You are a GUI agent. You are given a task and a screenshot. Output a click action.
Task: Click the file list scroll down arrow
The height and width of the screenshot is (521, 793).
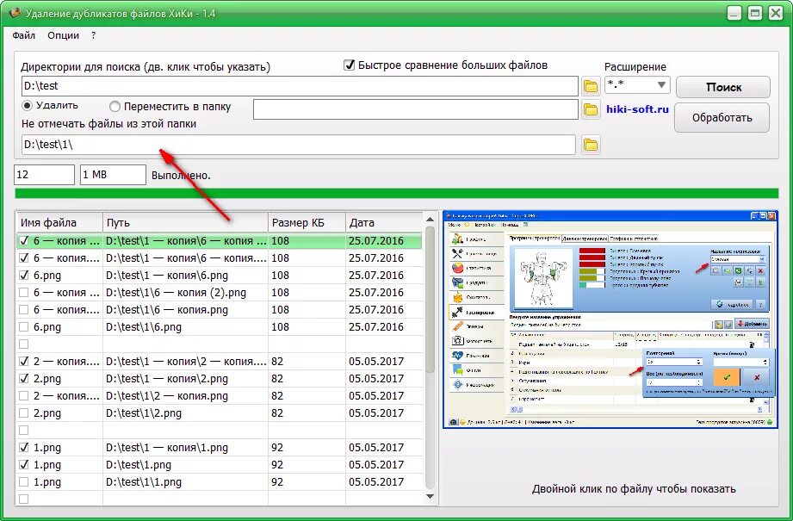[431, 497]
